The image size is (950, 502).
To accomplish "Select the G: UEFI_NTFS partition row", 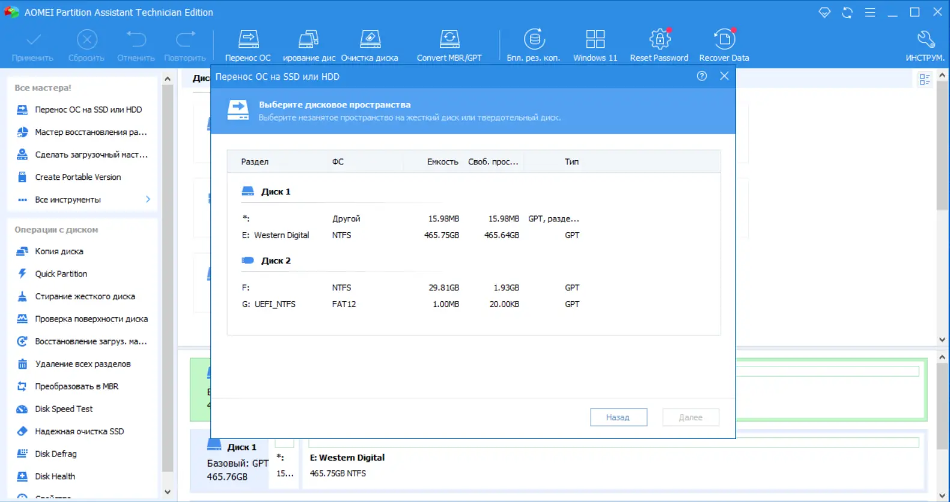I will (x=473, y=304).
